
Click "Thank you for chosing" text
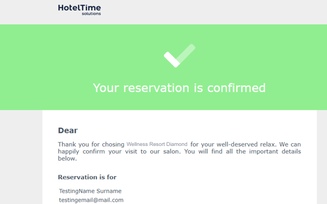tap(91, 144)
